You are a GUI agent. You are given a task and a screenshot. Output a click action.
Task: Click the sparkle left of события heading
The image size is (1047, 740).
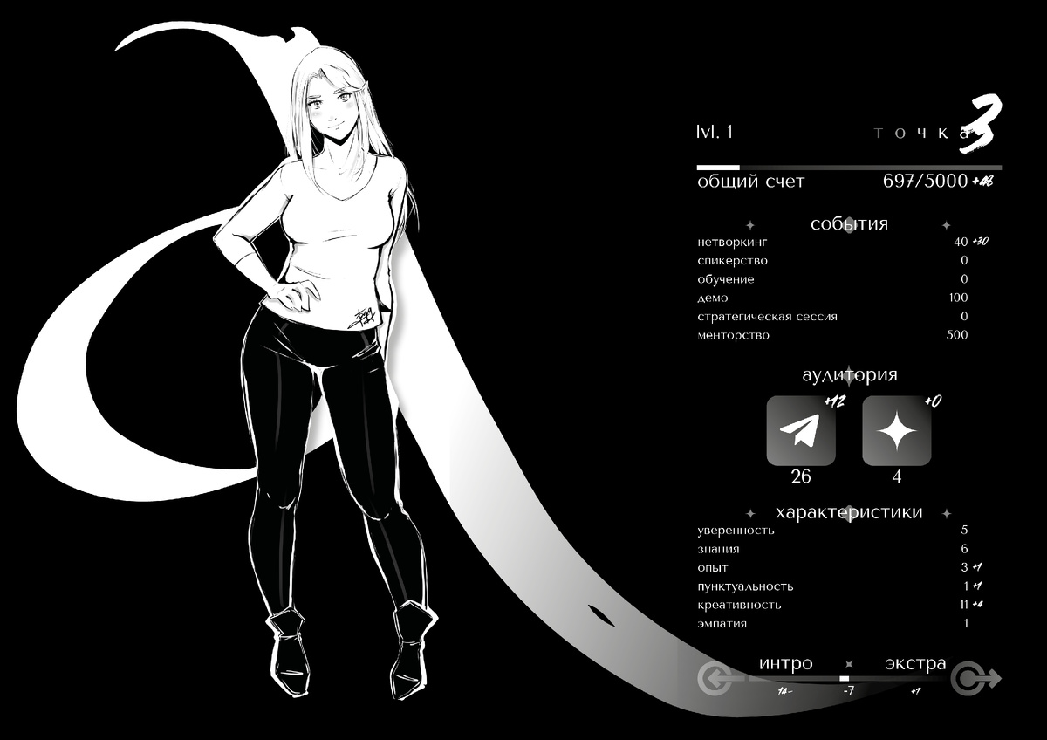tap(750, 225)
